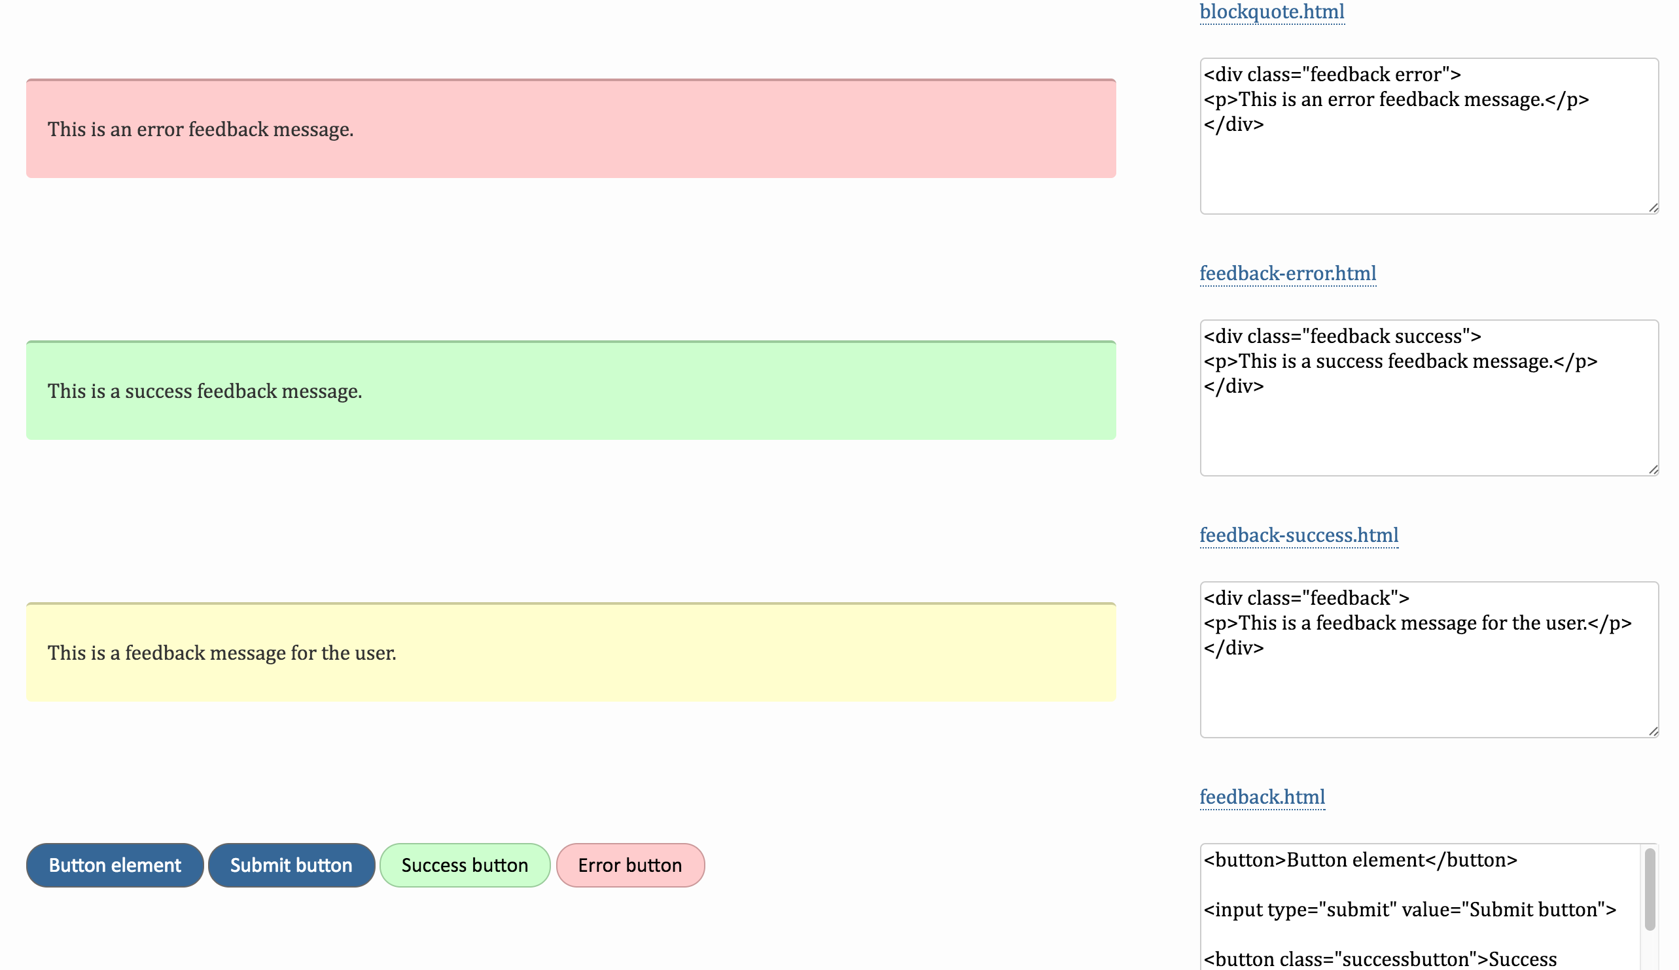Click the green Success button
1679x970 pixels.
464,865
